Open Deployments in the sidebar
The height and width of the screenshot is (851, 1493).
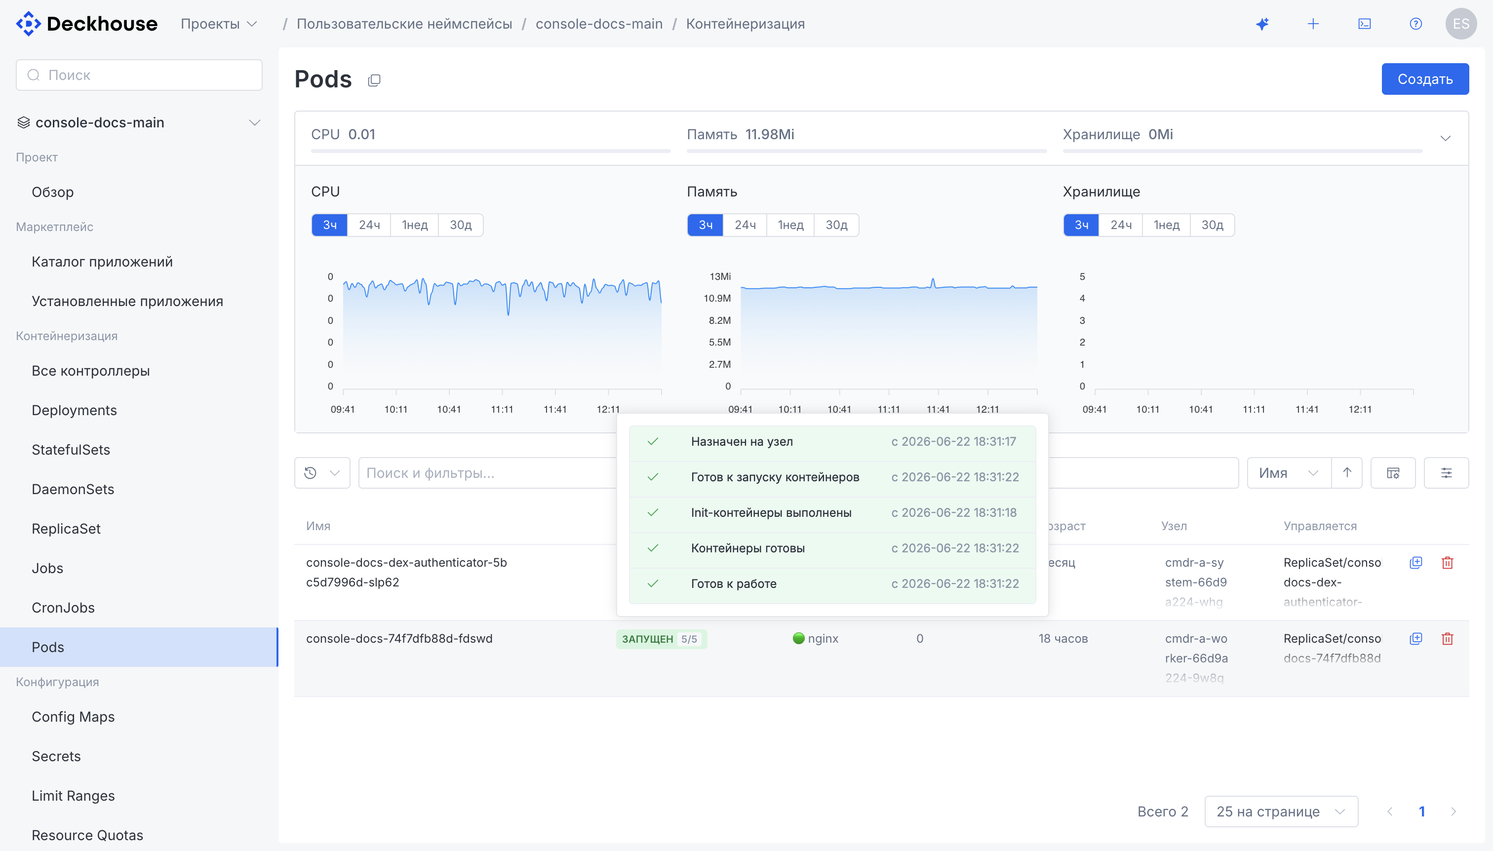pos(74,410)
